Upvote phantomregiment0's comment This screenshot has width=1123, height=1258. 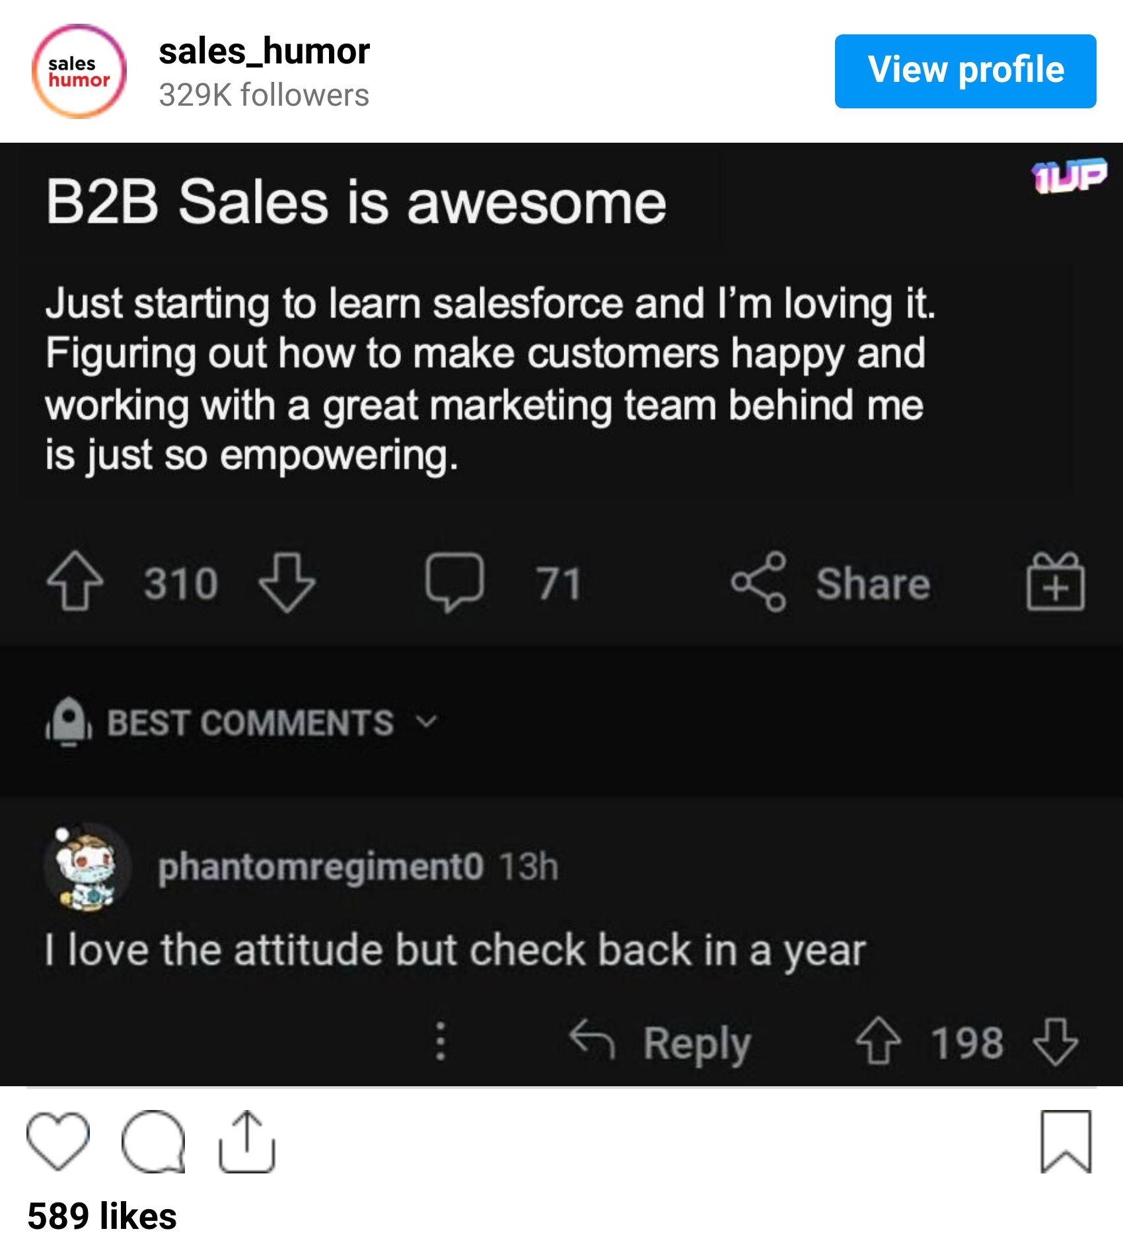click(878, 1041)
